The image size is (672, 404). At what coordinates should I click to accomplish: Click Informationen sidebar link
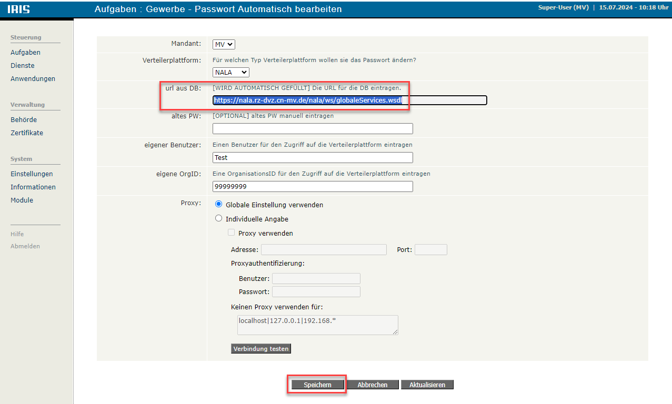(x=33, y=187)
